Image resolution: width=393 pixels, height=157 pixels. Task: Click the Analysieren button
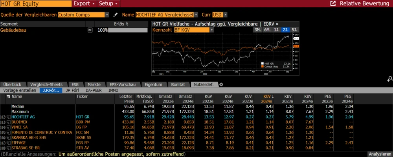point(380,154)
